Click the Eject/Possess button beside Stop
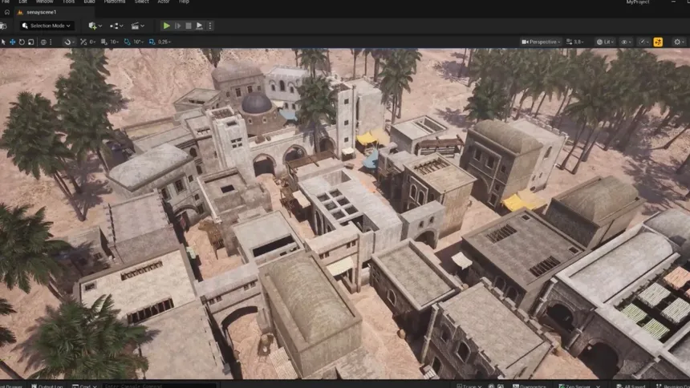This screenshot has width=690, height=388. [199, 26]
